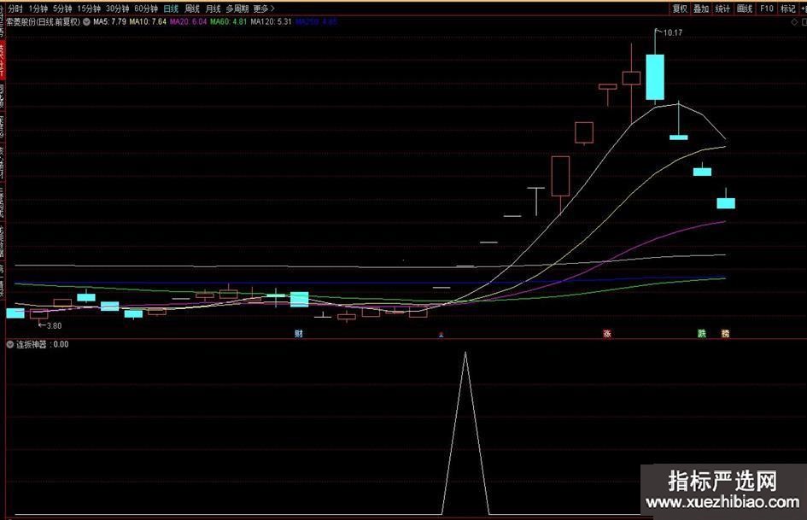Click the 标记 mark button
Image resolution: width=807 pixels, height=520 pixels.
(788, 9)
